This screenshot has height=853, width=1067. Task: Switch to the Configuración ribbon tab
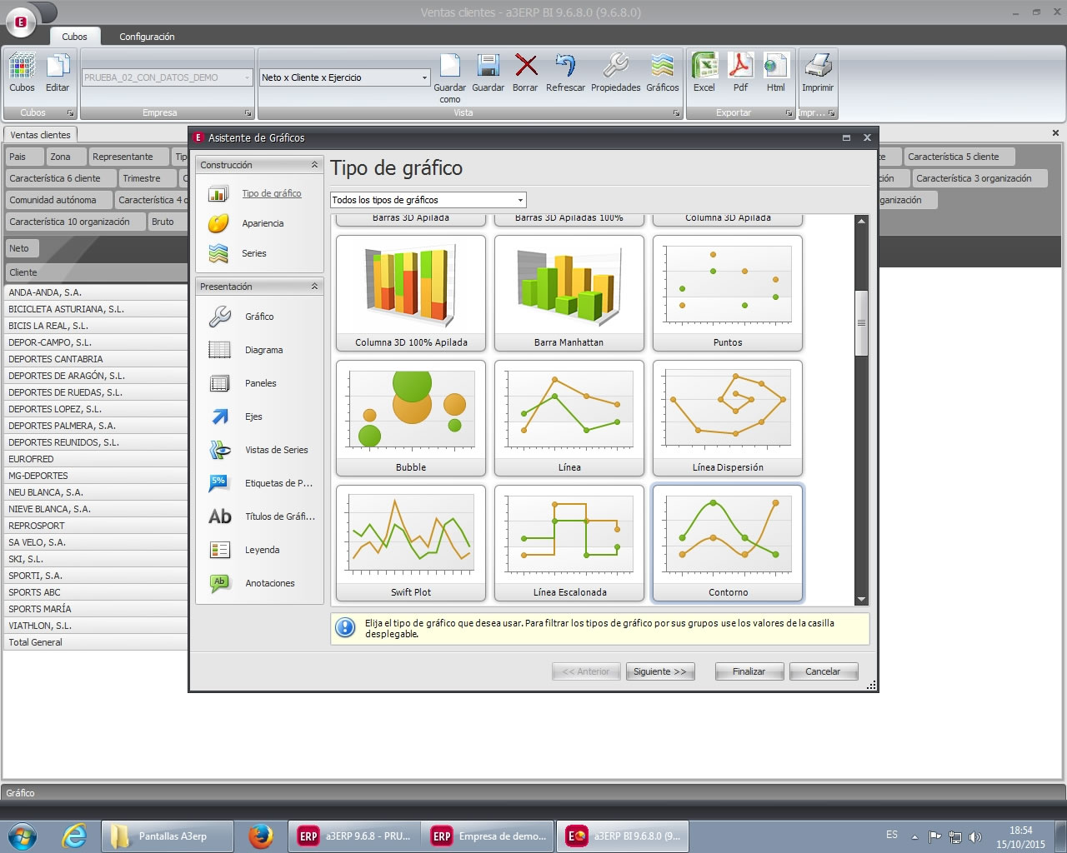(147, 37)
